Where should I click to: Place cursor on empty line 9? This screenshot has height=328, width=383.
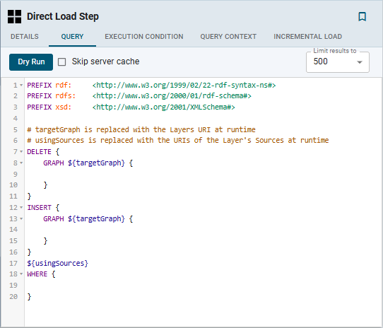(203, 174)
